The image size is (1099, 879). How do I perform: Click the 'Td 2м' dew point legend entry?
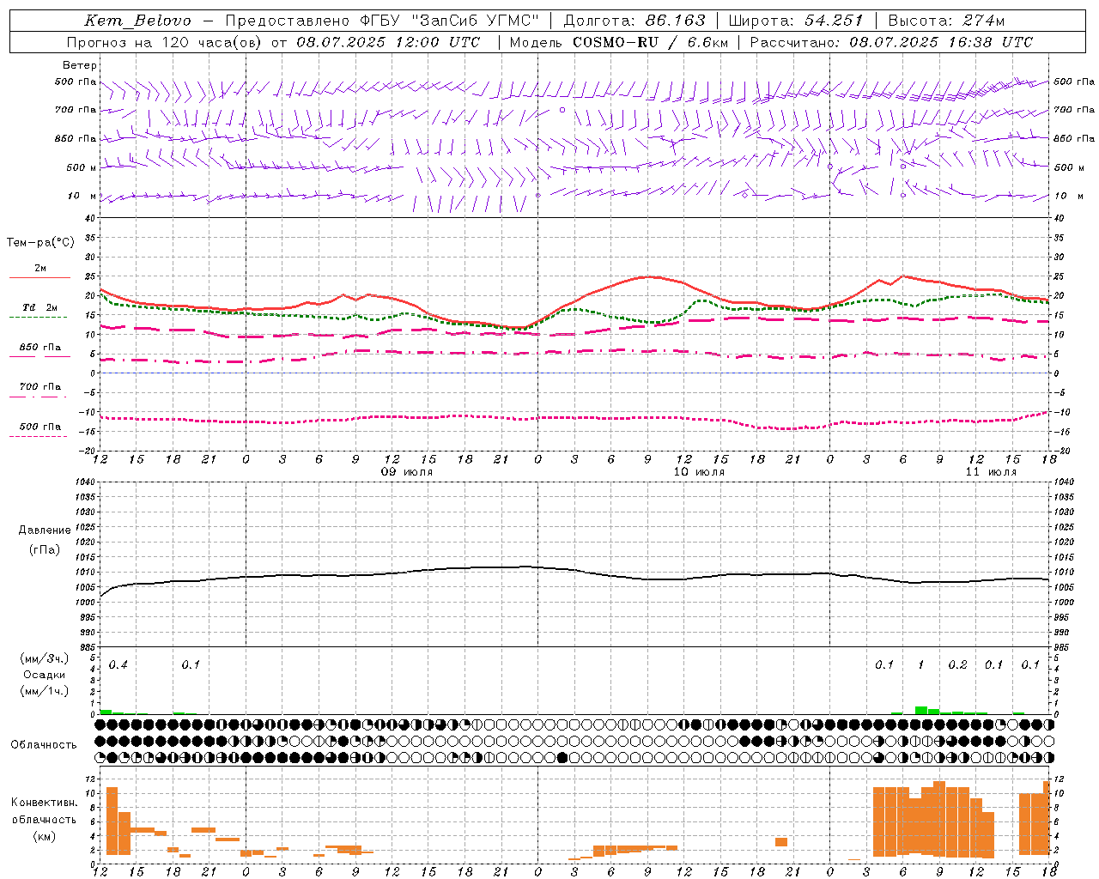click(x=40, y=307)
